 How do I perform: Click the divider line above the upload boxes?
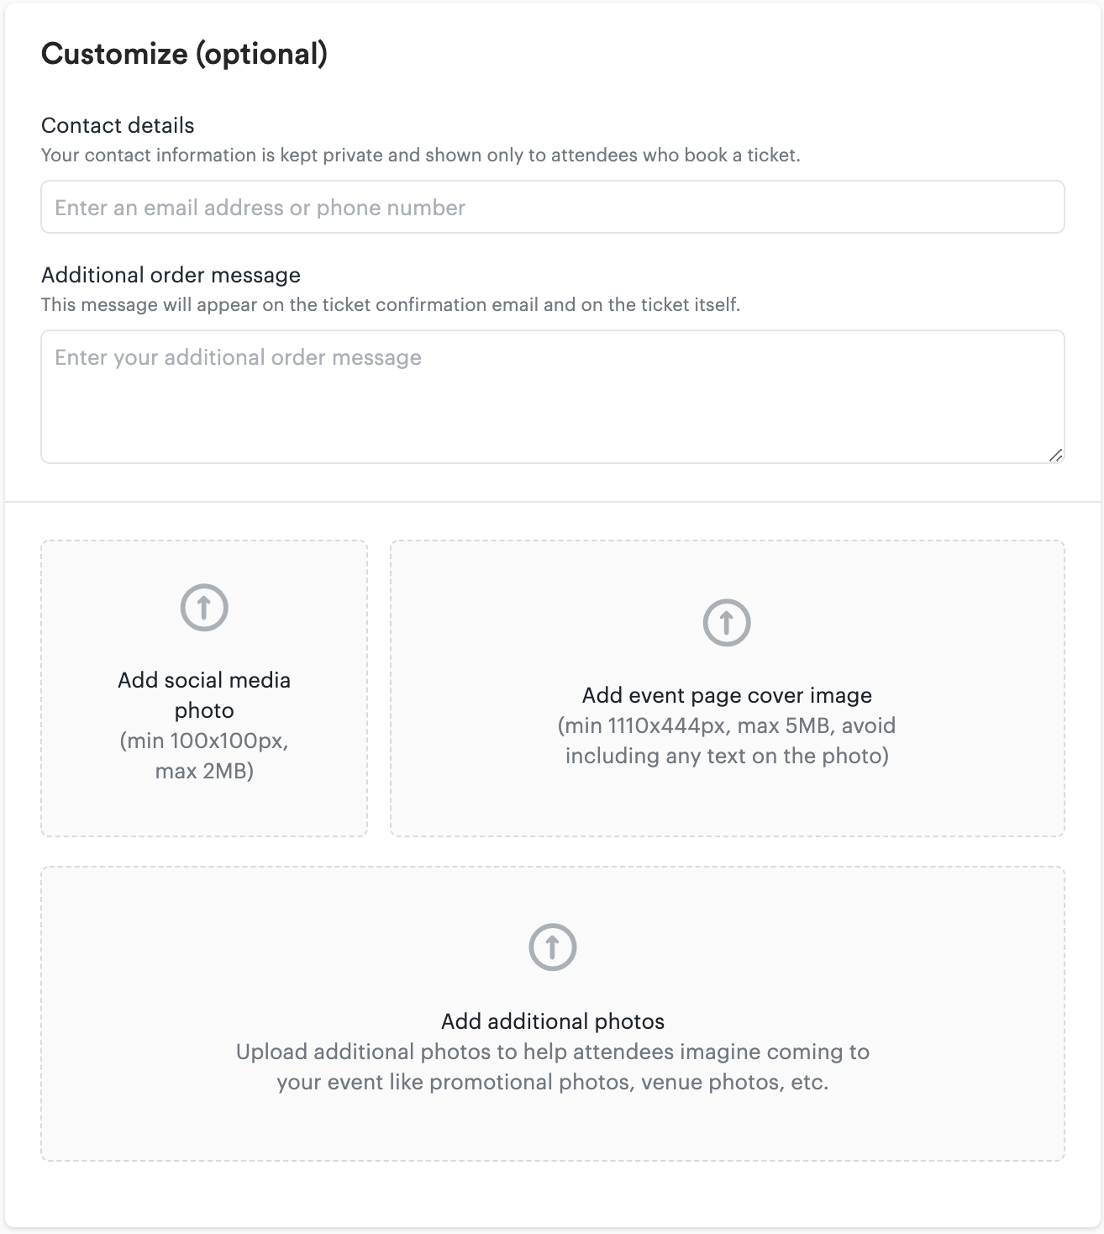553,503
